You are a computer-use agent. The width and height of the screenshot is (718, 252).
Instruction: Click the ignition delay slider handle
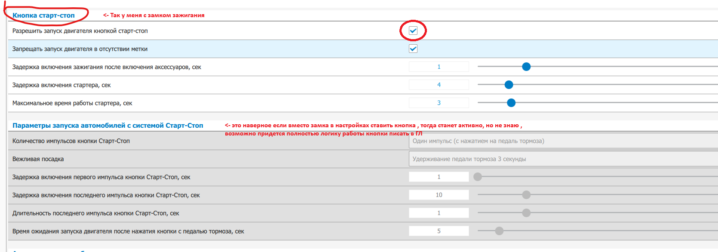click(526, 67)
